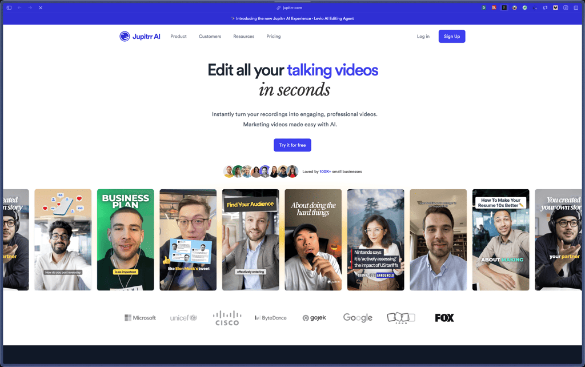Click the Try it for free button
Image resolution: width=585 pixels, height=367 pixels.
click(292, 145)
